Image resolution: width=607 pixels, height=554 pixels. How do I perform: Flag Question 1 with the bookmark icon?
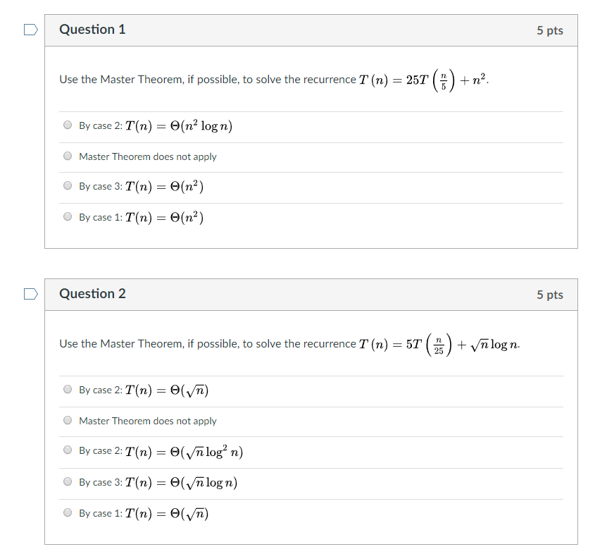click(x=30, y=30)
